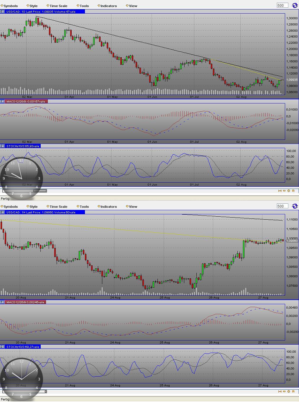This screenshot has height=402, width=299.
Task: Open the View menu on the hourly chart
Action: point(132,206)
